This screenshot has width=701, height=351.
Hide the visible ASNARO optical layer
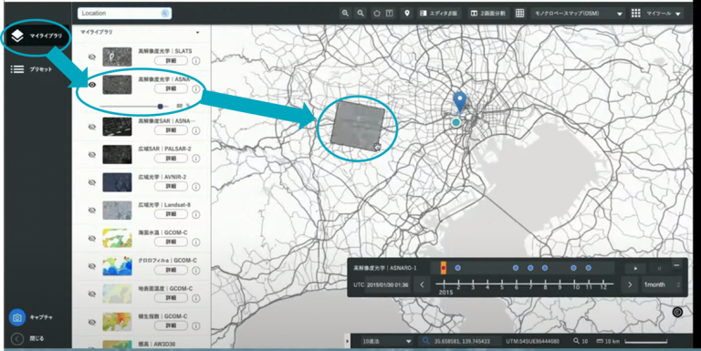(92, 85)
